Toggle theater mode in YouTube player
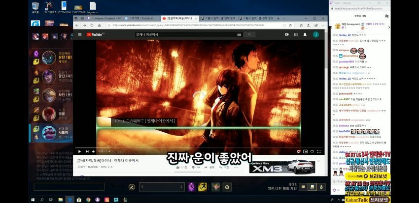Screen dimensions: 419x203 [x=312, y=151]
